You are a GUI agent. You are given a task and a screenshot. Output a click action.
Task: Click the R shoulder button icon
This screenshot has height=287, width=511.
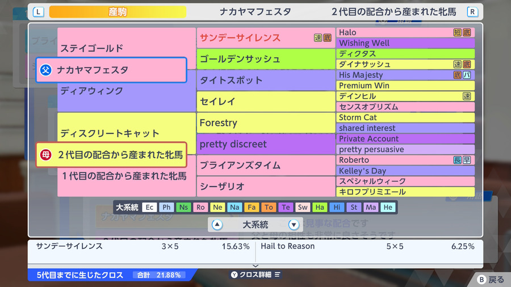click(x=472, y=12)
